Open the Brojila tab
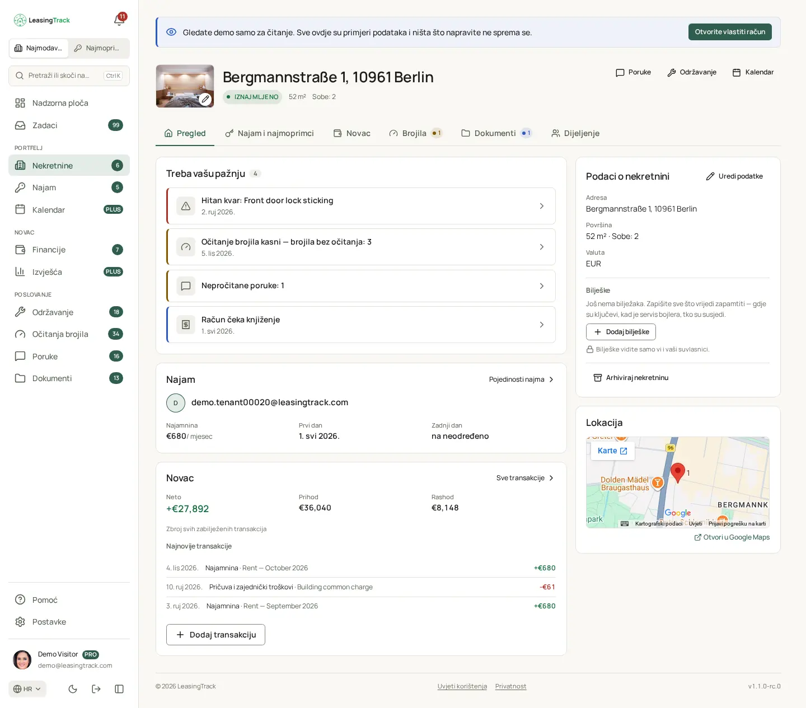806x708 pixels. [x=415, y=133]
